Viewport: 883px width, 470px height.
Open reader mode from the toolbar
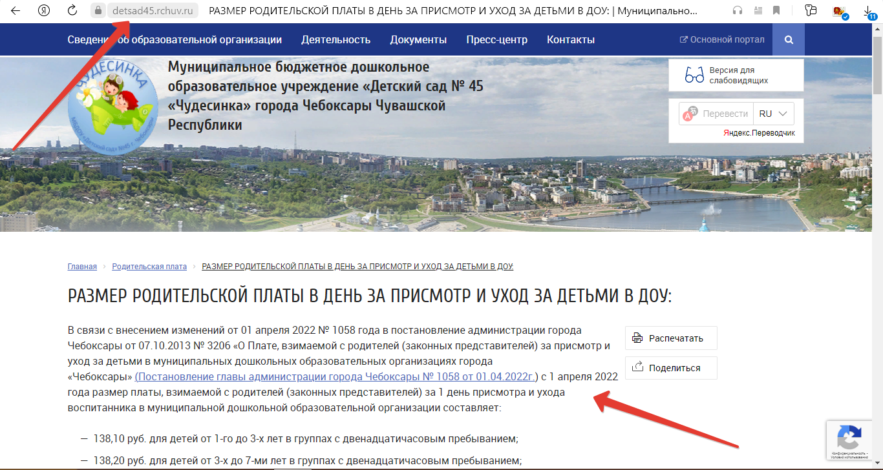pos(758,10)
